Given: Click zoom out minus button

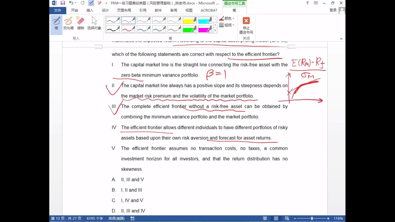Looking at the screenshot, I should (x=295, y=218).
